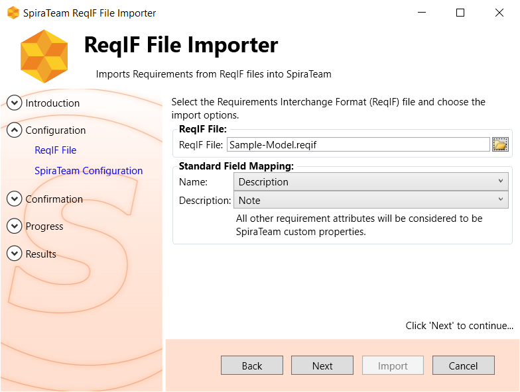
Task: Collapse the Configuration section chevron
Action: coord(14,130)
